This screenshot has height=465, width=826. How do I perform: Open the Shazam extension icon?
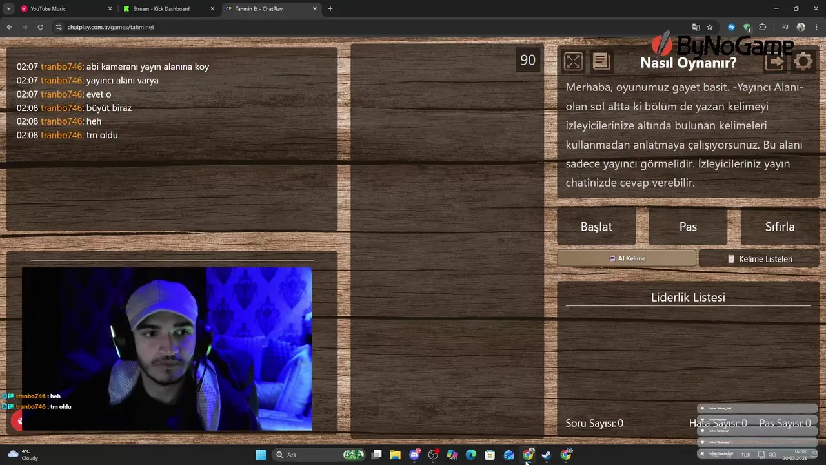tap(731, 27)
